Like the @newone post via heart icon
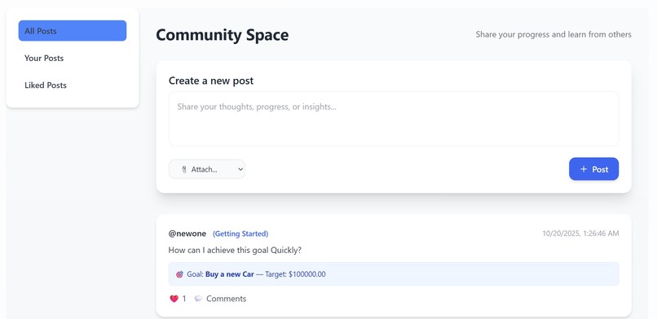The height and width of the screenshot is (319, 657). pos(174,299)
